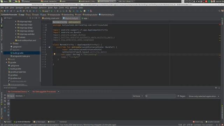Click the Save All toolbar icon
The image size is (224, 126).
tap(5, 11)
